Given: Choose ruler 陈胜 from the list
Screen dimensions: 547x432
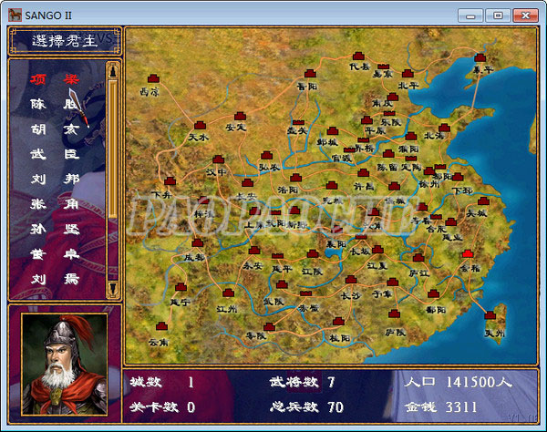Looking at the screenshot, I should click(x=55, y=104).
